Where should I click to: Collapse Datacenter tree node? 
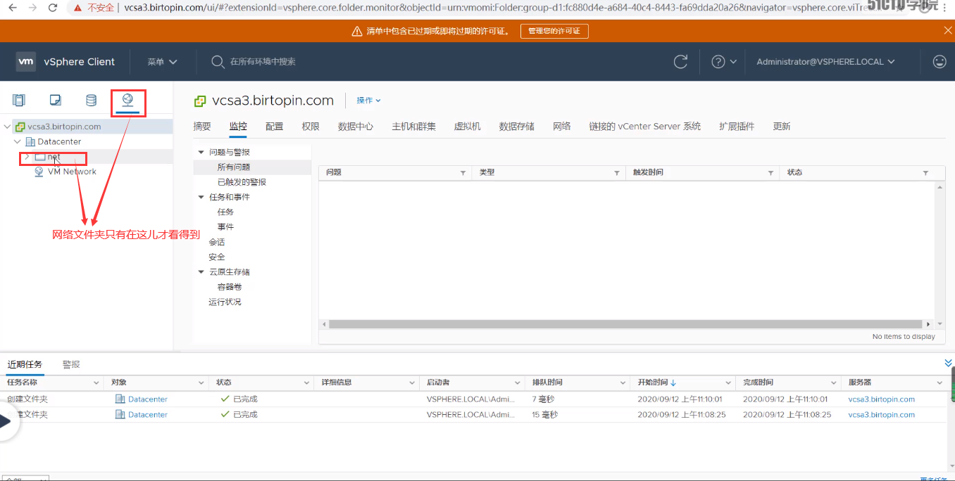tap(18, 142)
